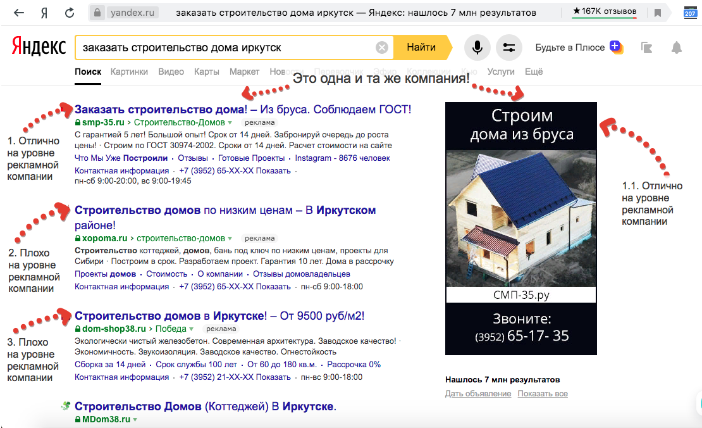
Task: Click the MDom38.ru favicon
Action: (66, 406)
